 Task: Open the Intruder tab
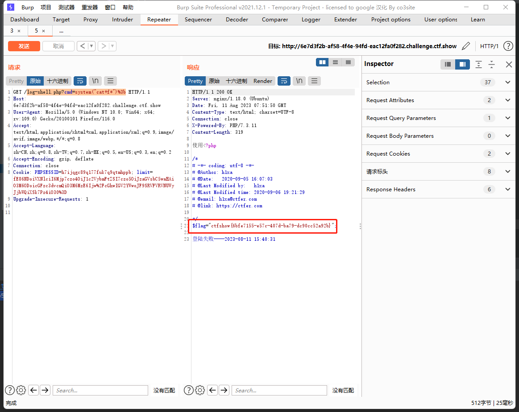pos(122,20)
